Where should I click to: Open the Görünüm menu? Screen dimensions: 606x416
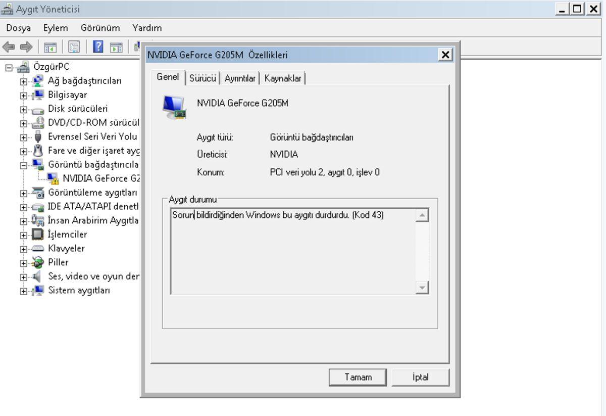tap(100, 28)
